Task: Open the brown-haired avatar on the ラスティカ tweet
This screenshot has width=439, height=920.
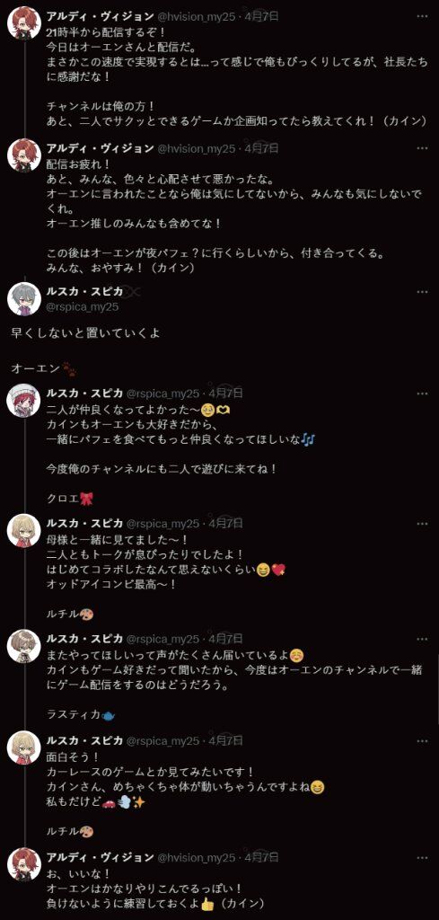Action: [x=23, y=647]
